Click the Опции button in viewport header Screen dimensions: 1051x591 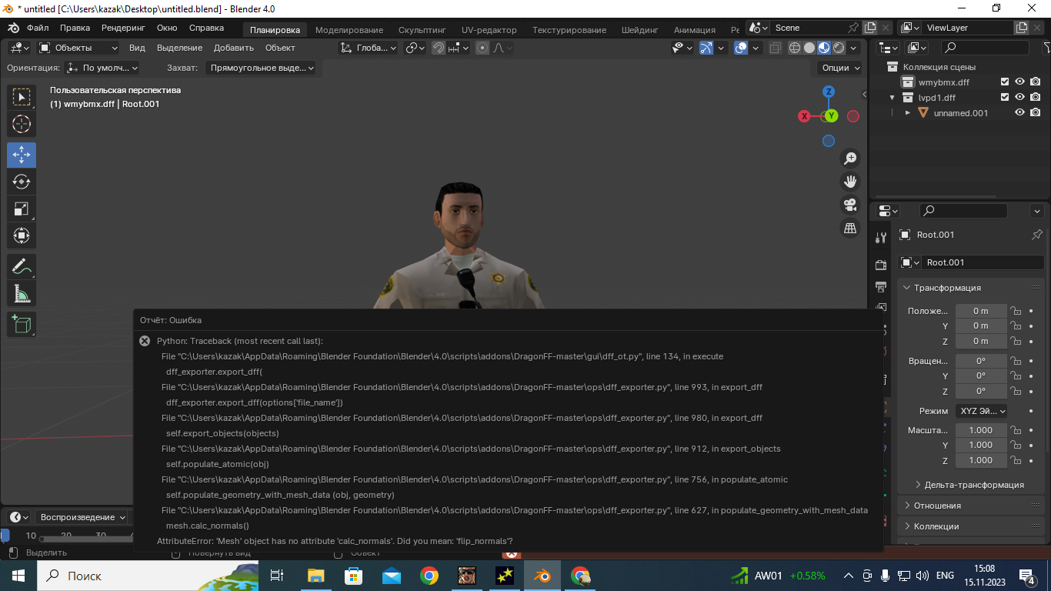click(x=840, y=68)
